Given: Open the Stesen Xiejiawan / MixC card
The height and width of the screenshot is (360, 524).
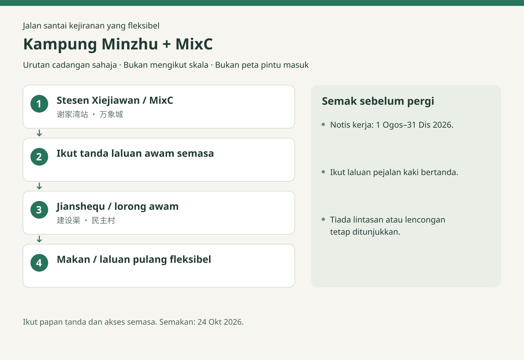Looking at the screenshot, I should tap(159, 107).
